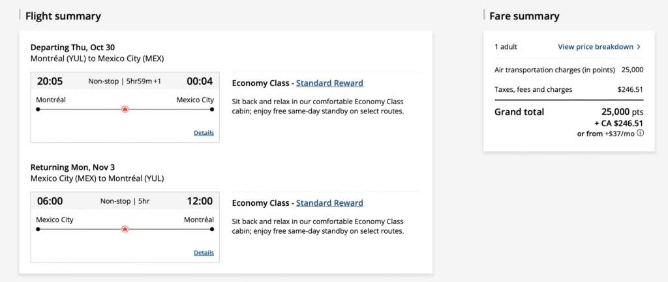The image size is (668, 282).
Task: Expand the chevron next to View price breakdown
Action: pyautogui.click(x=639, y=47)
